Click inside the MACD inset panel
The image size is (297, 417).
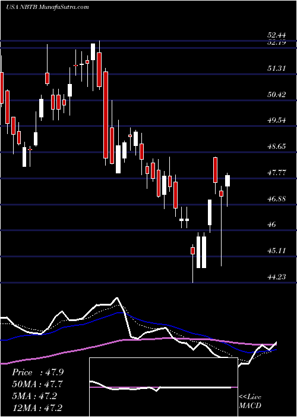(x=163, y=387)
